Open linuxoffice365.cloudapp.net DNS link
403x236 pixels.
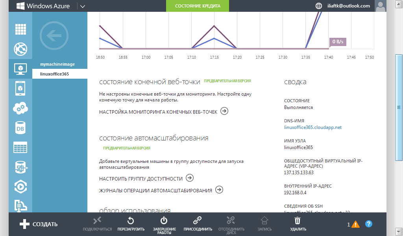pyautogui.click(x=313, y=127)
